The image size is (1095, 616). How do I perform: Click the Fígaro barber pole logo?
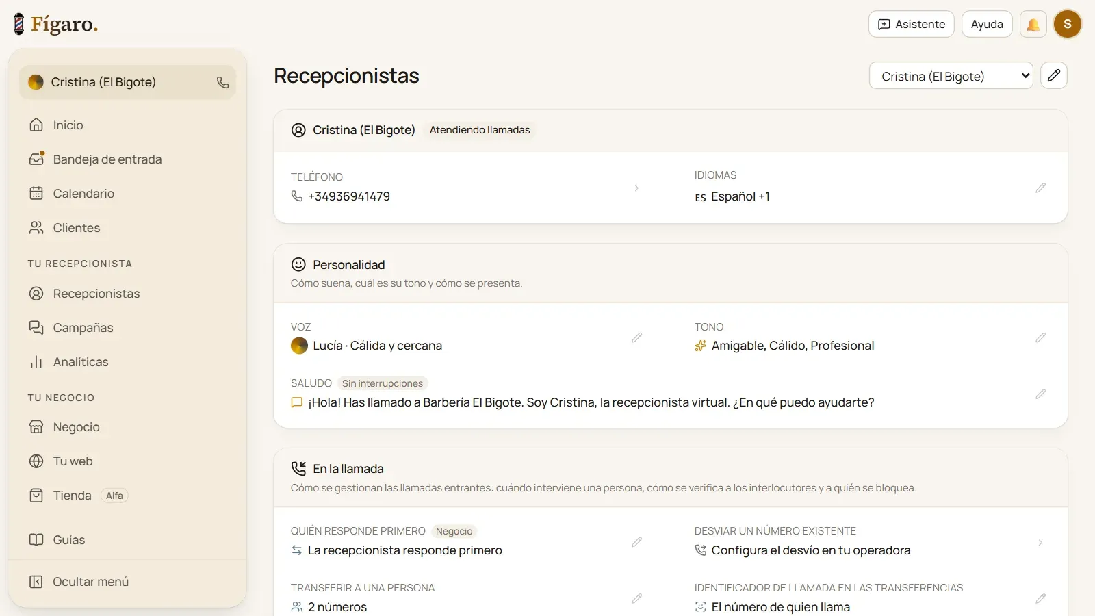[x=19, y=24]
